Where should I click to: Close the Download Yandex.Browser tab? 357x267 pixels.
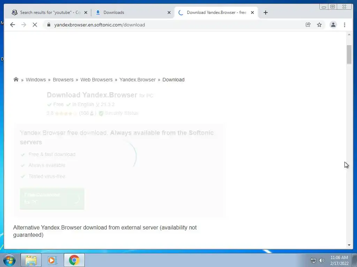(252, 13)
